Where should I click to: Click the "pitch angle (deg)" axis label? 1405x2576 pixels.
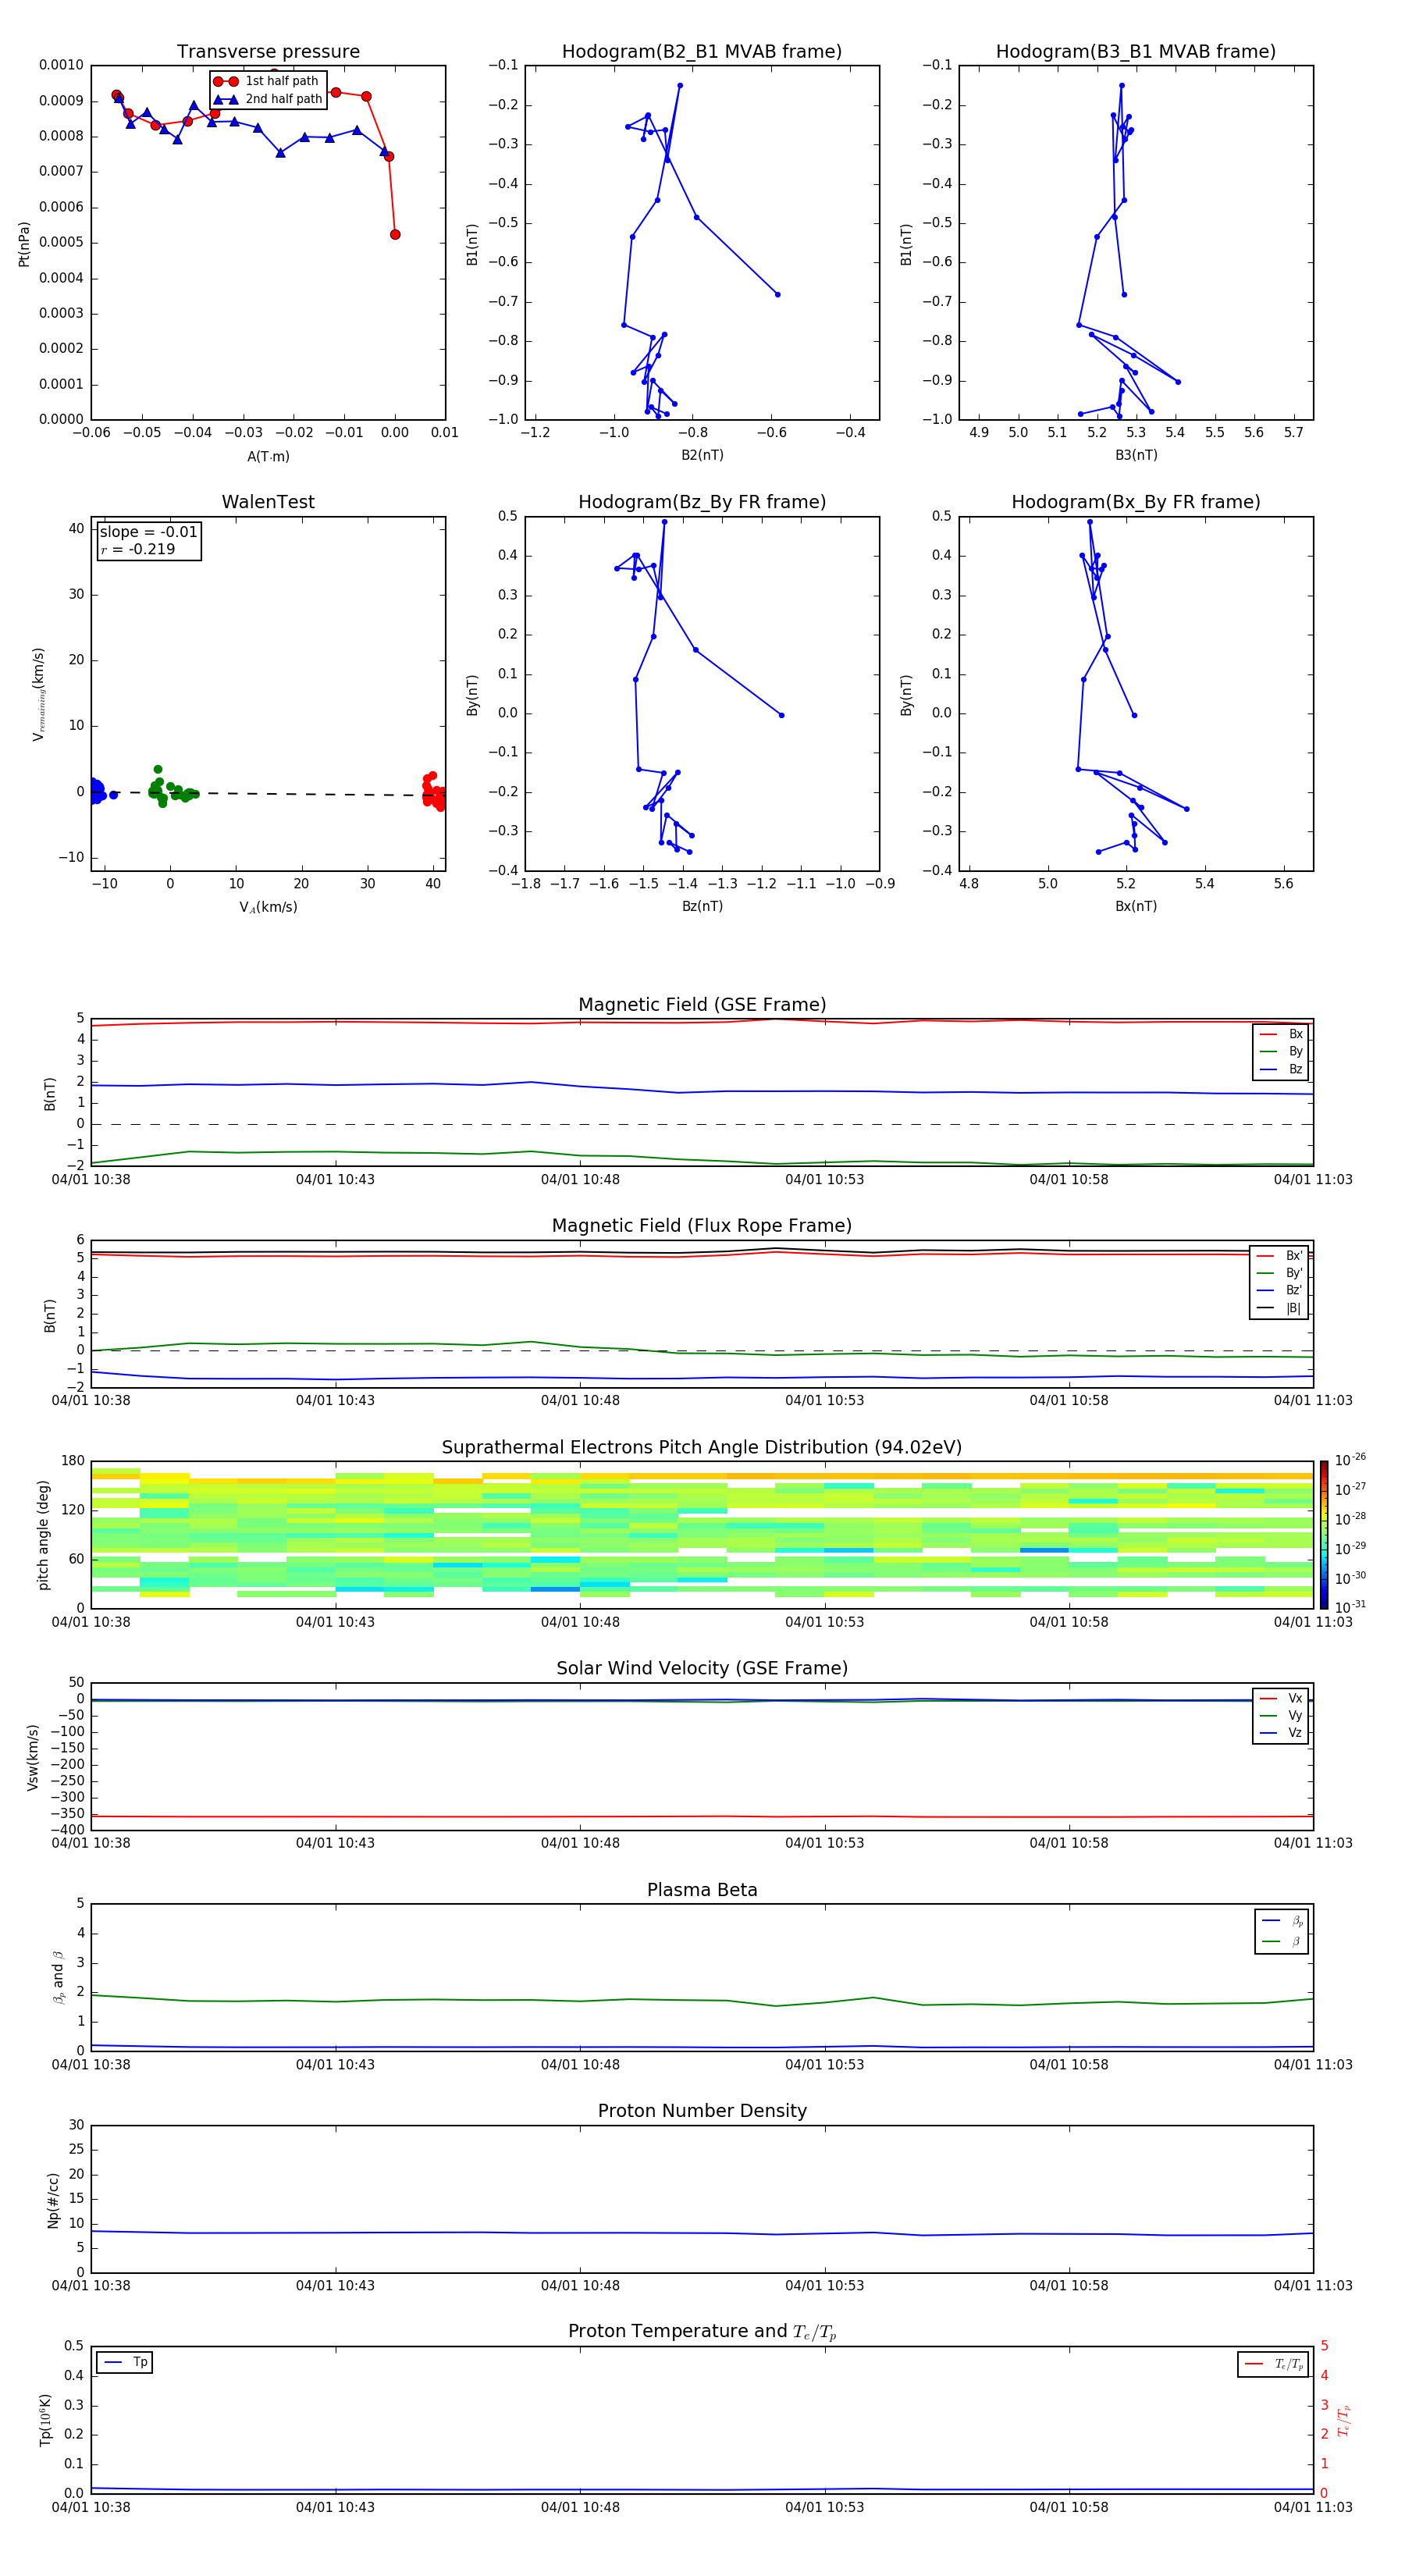[43, 1535]
